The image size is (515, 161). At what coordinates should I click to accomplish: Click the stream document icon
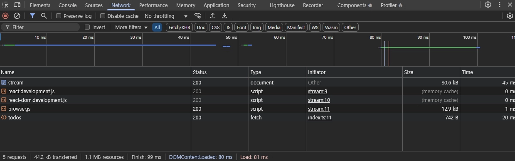4,82
